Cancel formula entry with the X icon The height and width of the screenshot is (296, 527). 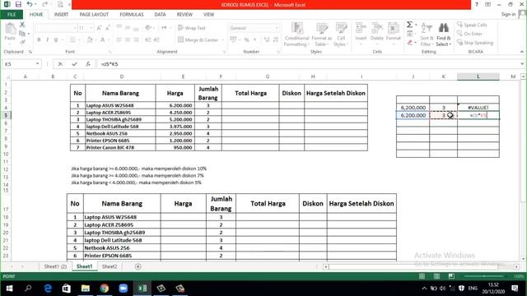[x=60, y=64]
